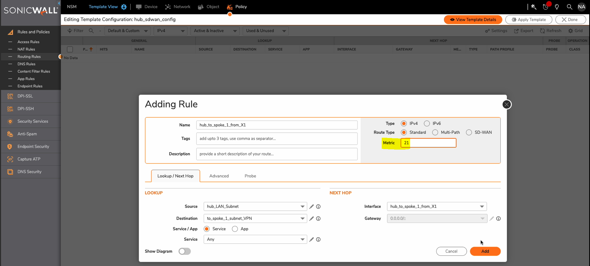The width and height of the screenshot is (590, 266).
Task: Open the Device menu
Action: tap(147, 7)
